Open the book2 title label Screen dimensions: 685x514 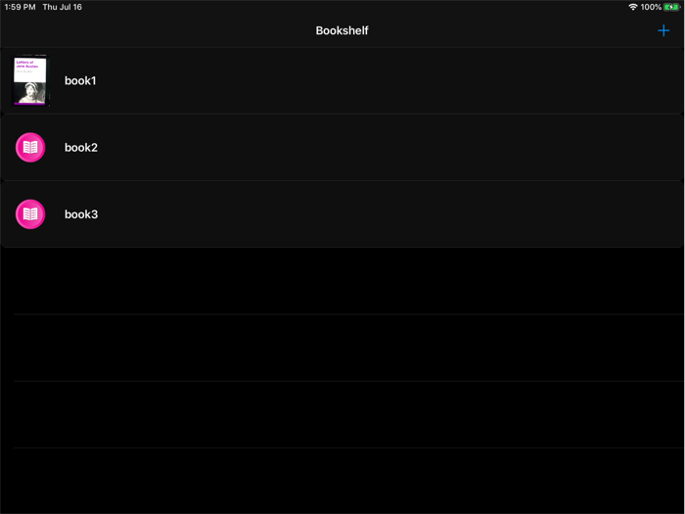[81, 148]
